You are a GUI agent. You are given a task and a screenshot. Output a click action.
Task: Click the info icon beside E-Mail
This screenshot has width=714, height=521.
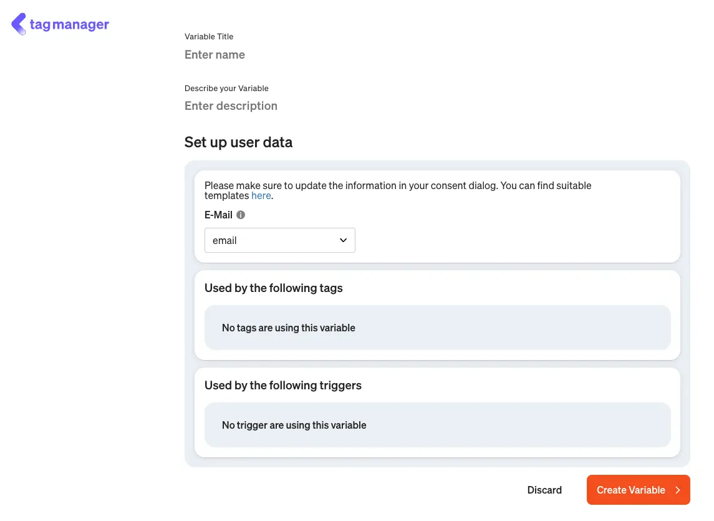pyautogui.click(x=241, y=215)
